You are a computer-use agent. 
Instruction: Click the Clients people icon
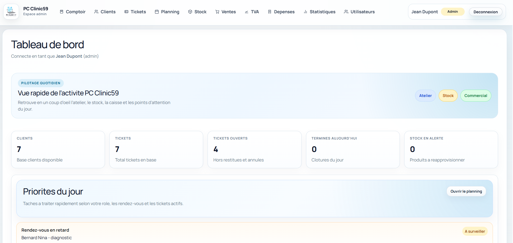[96, 12]
